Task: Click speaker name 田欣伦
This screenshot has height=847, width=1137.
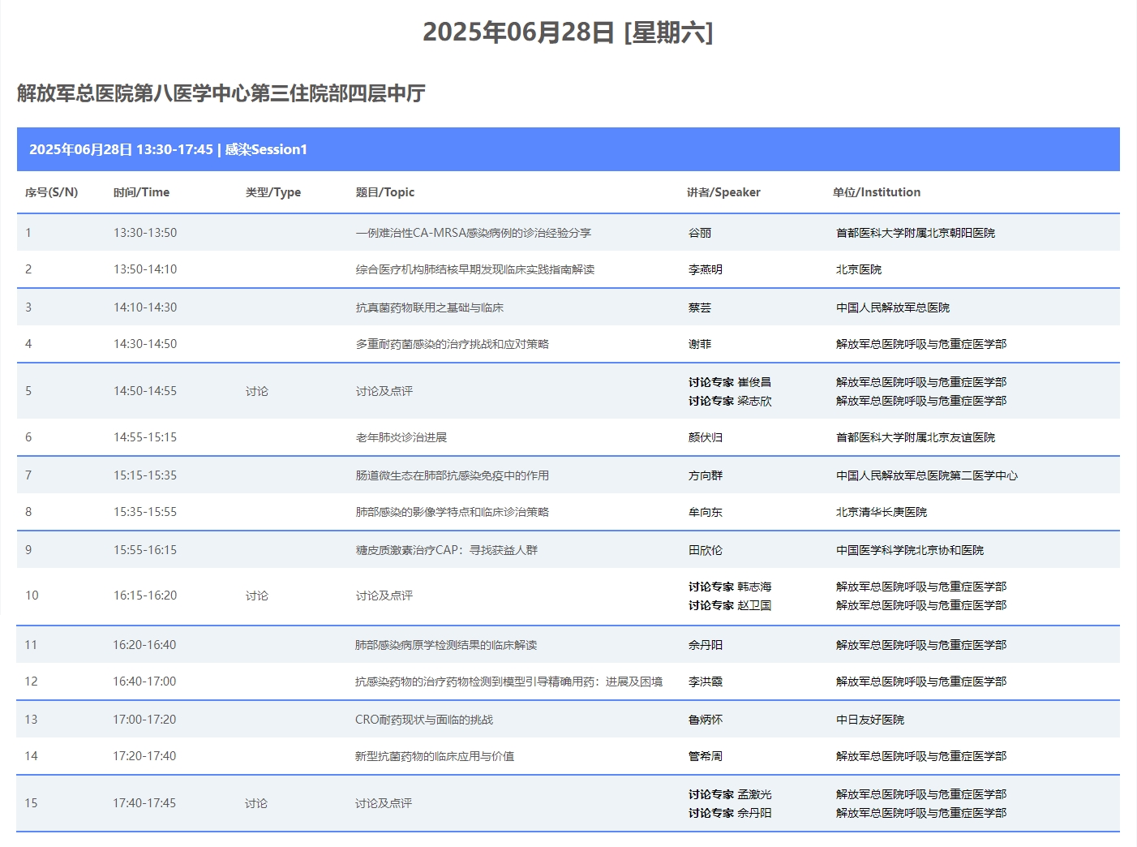Action: point(706,550)
